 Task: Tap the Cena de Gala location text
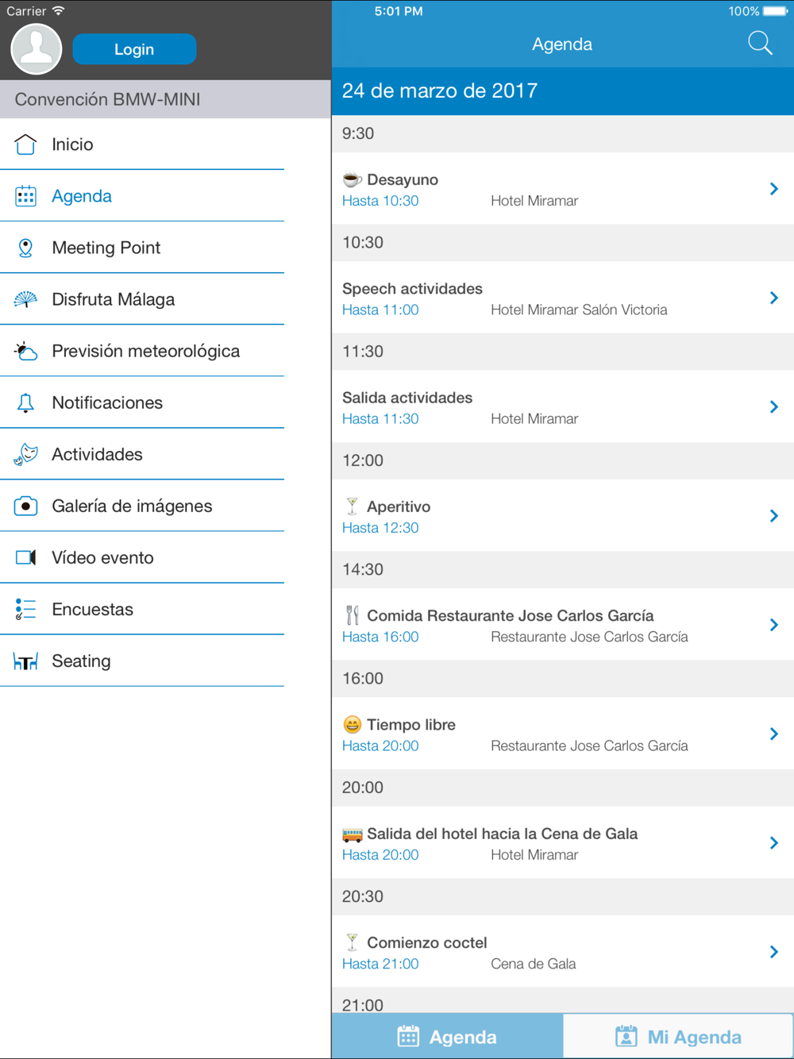click(534, 964)
